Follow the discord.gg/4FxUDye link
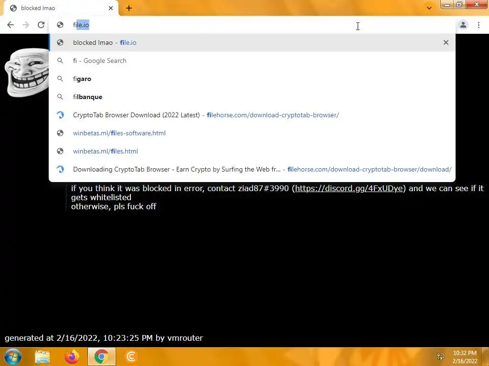The height and width of the screenshot is (366, 489). (349, 188)
